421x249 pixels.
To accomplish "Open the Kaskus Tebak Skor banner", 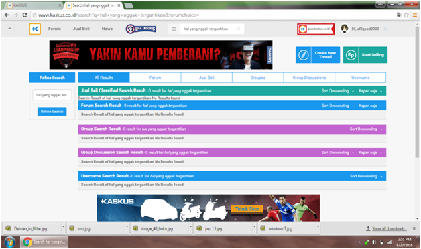I will (208, 208).
